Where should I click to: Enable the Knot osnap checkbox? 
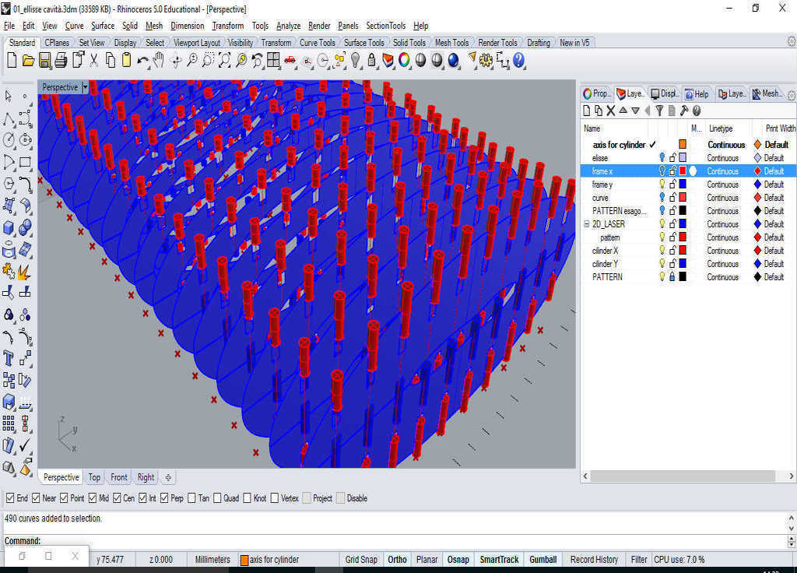[x=247, y=498]
